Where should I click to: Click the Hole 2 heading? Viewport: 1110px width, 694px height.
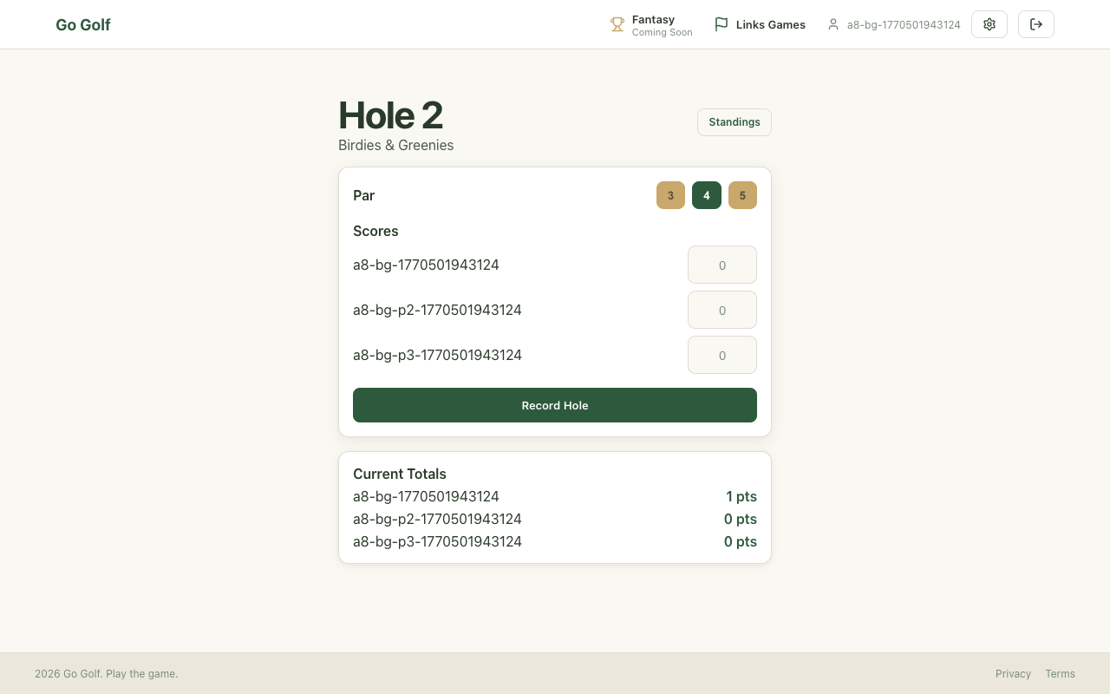click(390, 115)
